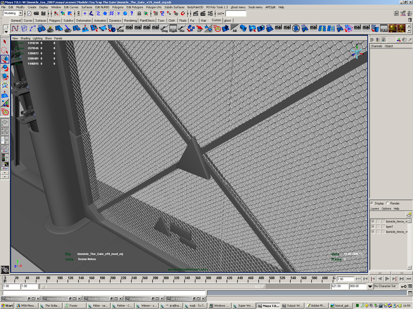Click the Channels menu in Channel Box

pyautogui.click(x=376, y=46)
